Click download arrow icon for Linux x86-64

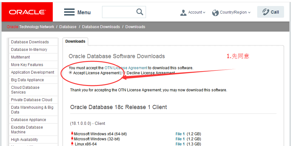[72, 143]
